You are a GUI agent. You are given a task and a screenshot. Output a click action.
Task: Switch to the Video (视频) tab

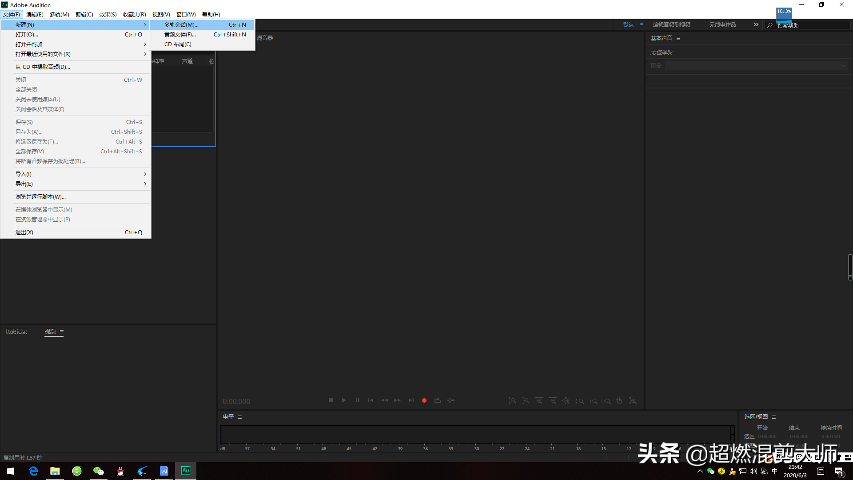click(x=50, y=332)
